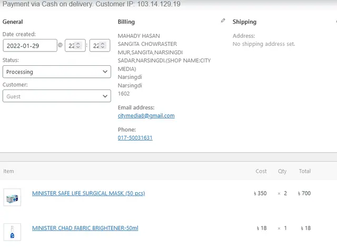Click the date created field 2022-01-29
Image resolution: width=337 pixels, height=249 pixels.
30,46
